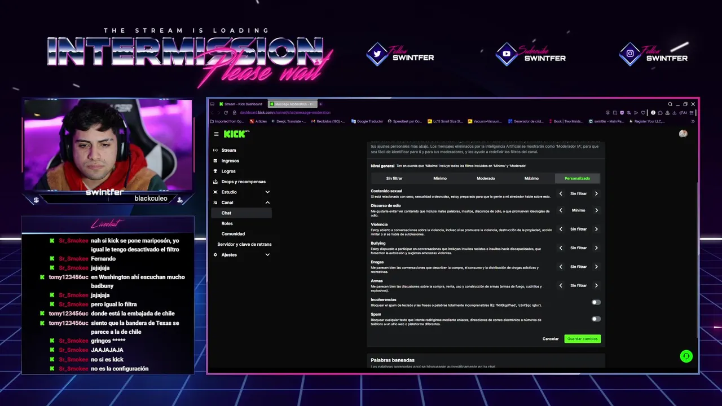
Task: Open Stream via its sidebar icon
Action: click(215, 151)
